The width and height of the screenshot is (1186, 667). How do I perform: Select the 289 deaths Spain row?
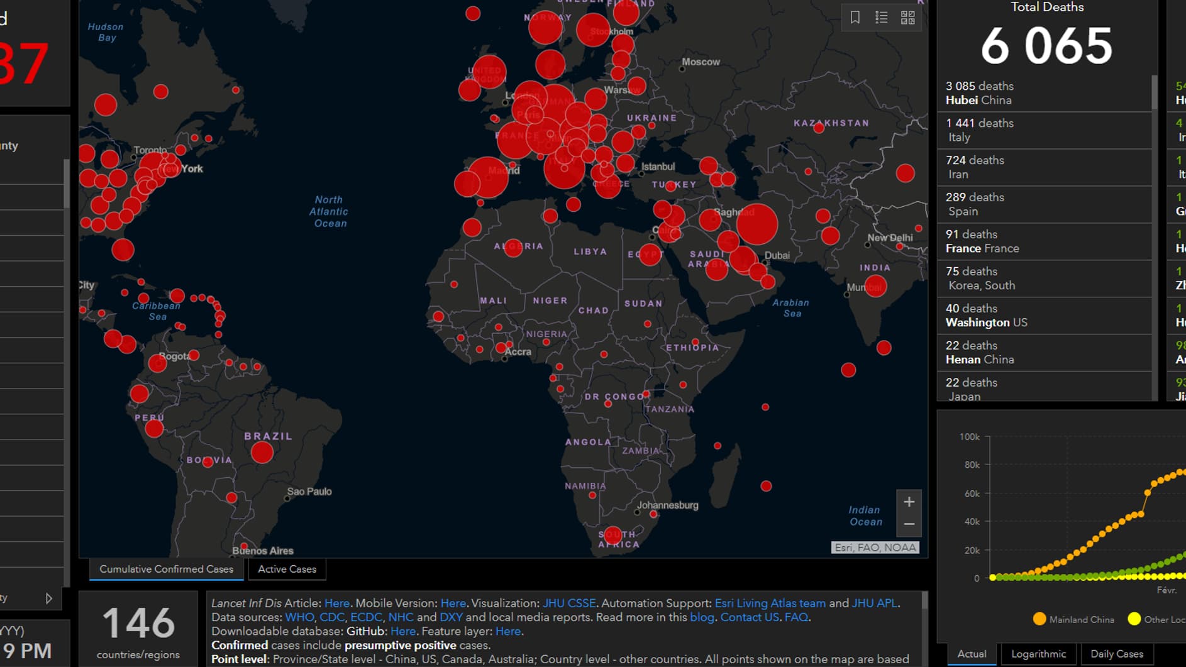click(1044, 204)
